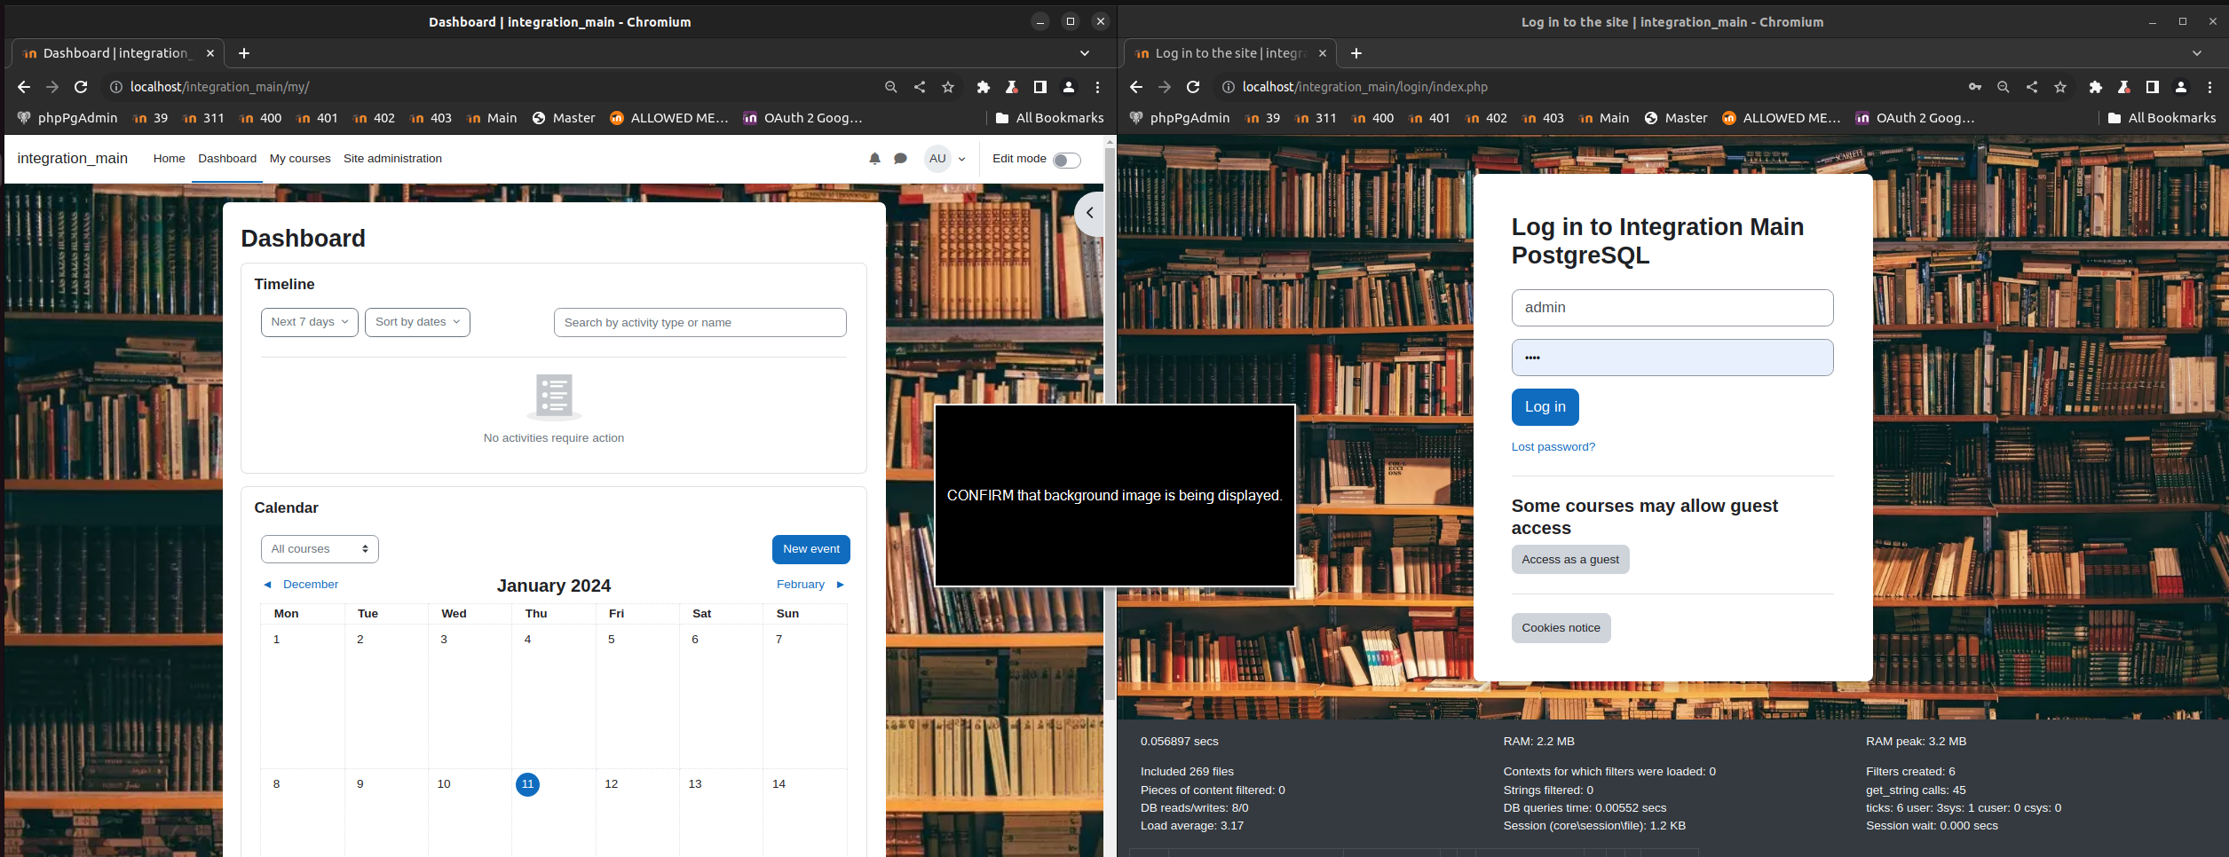
Task: Click the New event button
Action: 810,549
